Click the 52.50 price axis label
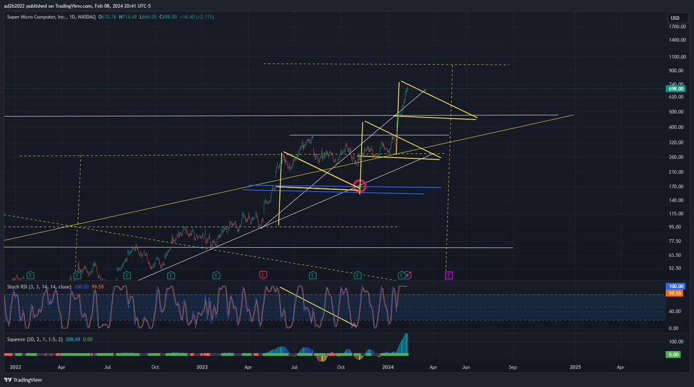The width and height of the screenshot is (694, 387). click(x=675, y=268)
